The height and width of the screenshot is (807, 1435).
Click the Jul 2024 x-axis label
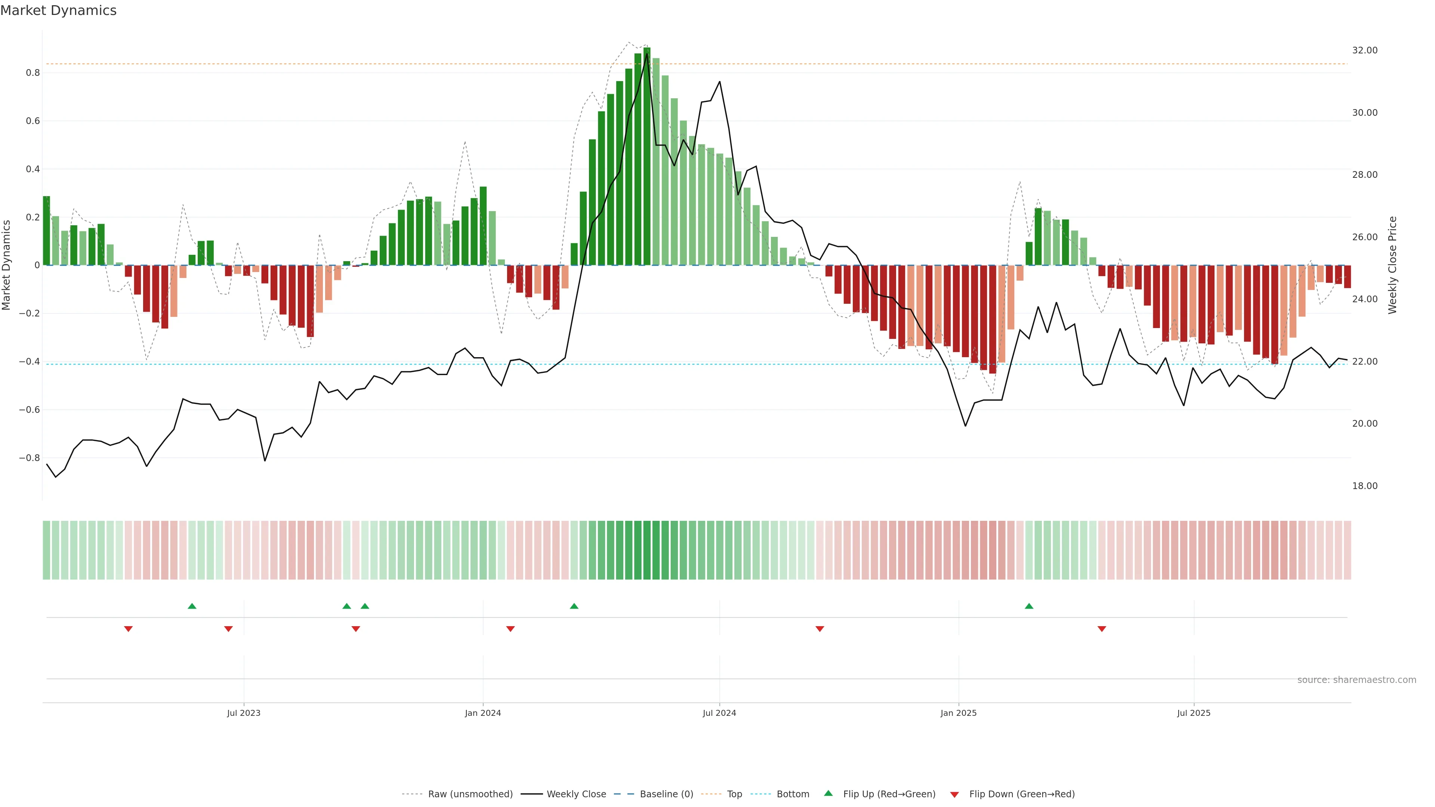click(719, 713)
